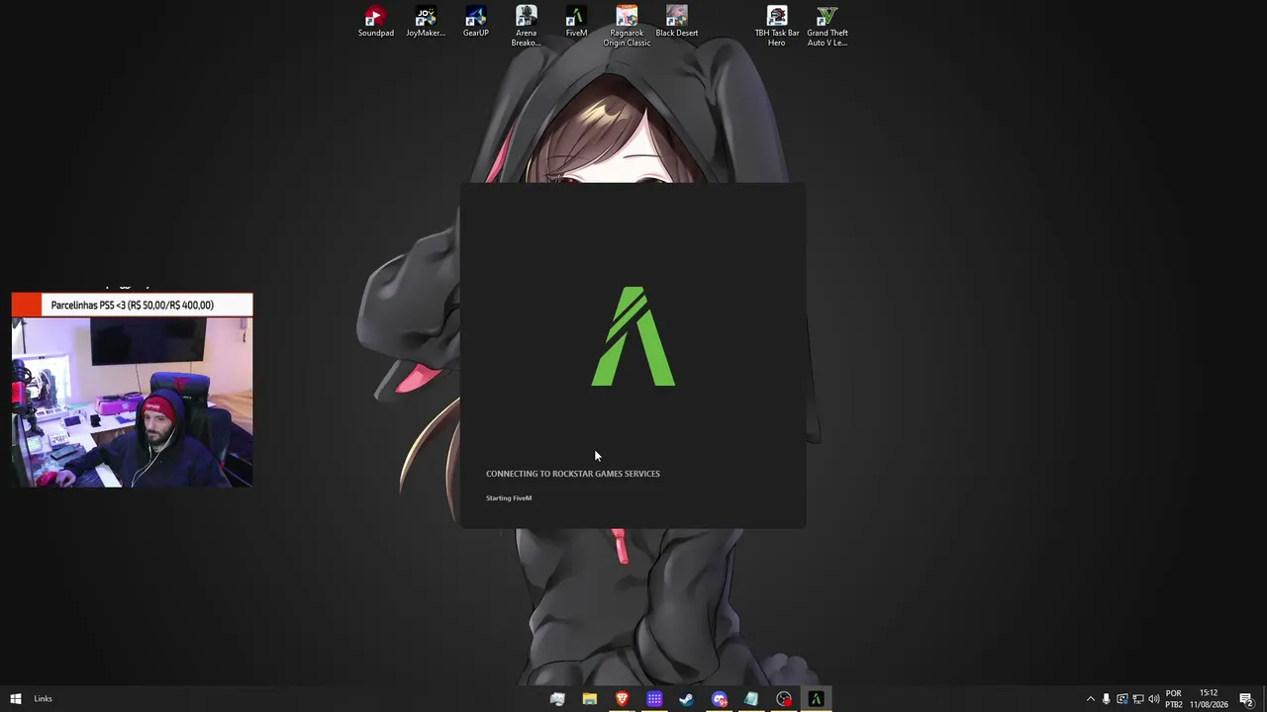Open the GearUP desktop shortcut

tap(476, 22)
